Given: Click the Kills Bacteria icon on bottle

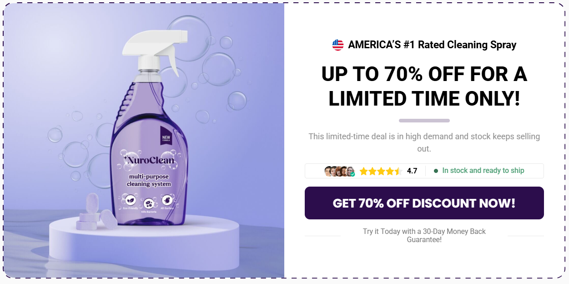Looking at the screenshot, I should click(148, 203).
